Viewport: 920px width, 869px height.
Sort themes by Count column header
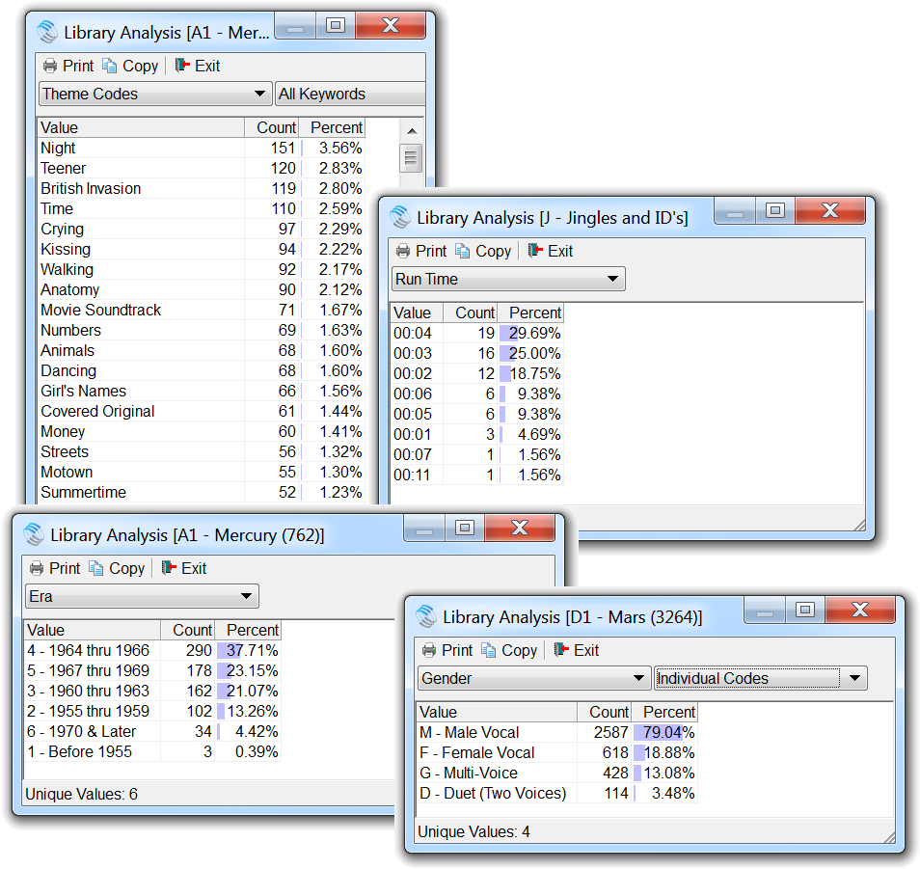coord(276,127)
